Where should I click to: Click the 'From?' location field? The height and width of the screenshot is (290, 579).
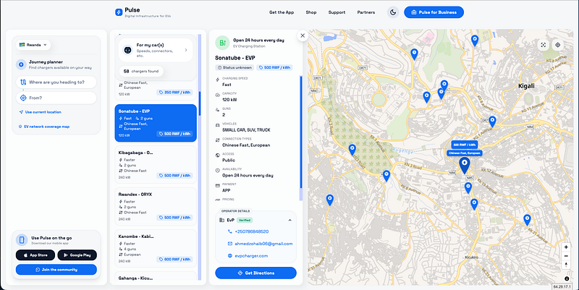point(56,98)
